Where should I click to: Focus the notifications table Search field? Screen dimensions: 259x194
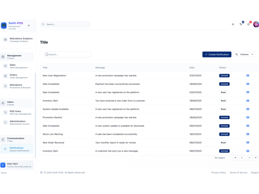tap(67, 54)
